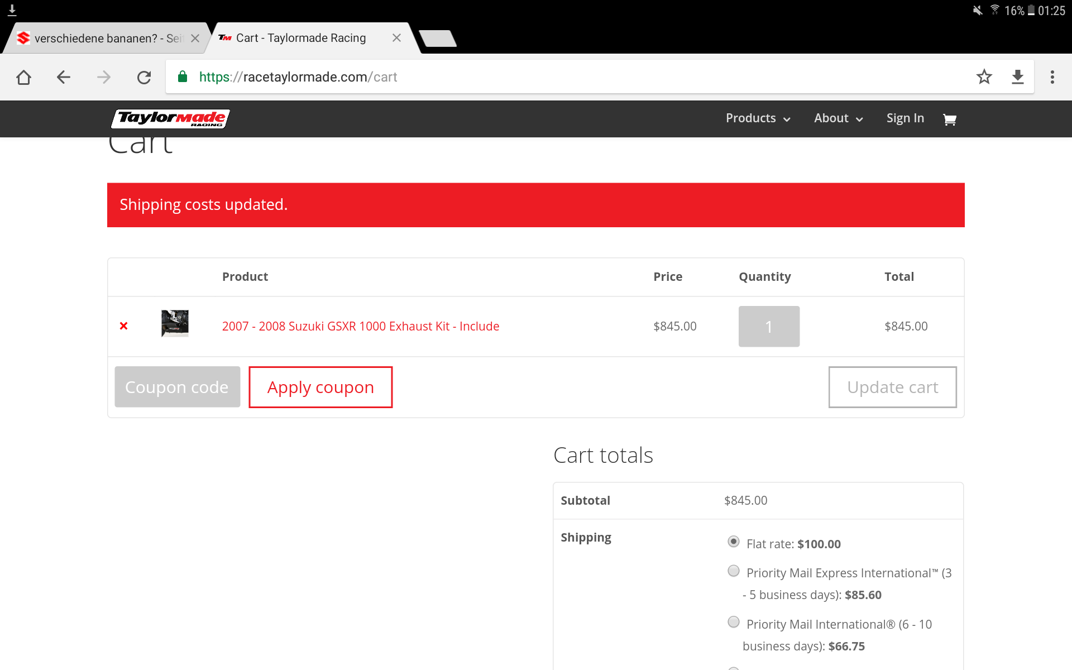Click the exhaust kit product thumbnail

click(175, 323)
